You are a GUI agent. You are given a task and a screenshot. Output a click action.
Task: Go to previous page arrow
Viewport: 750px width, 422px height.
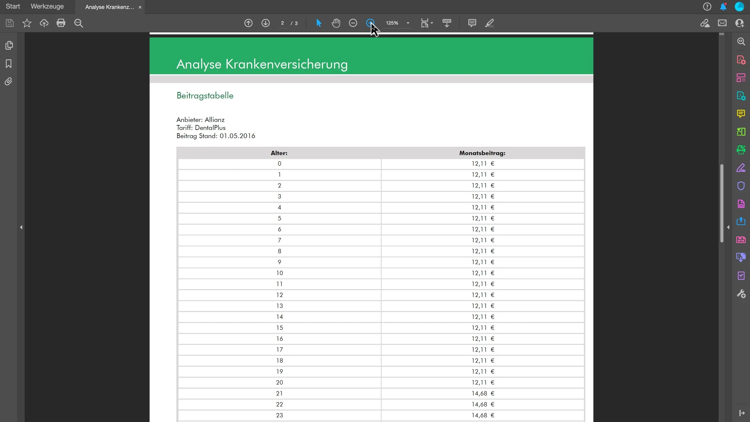248,23
